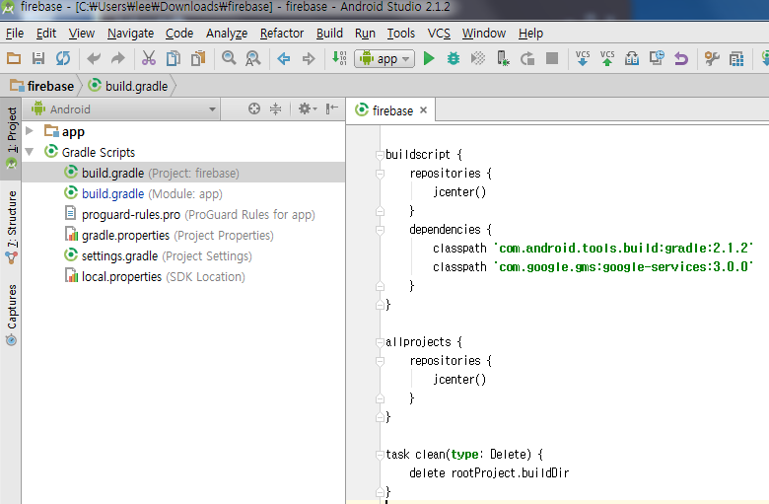This screenshot has height=504, width=769.
Task: Open Settings with the wrench icon
Action: (x=712, y=58)
